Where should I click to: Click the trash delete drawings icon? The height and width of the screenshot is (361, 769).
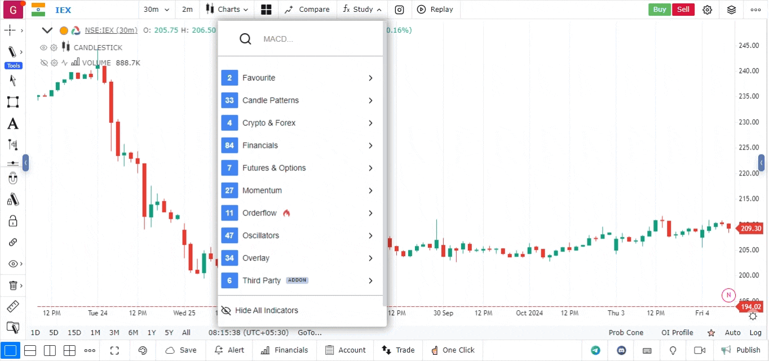pos(12,286)
